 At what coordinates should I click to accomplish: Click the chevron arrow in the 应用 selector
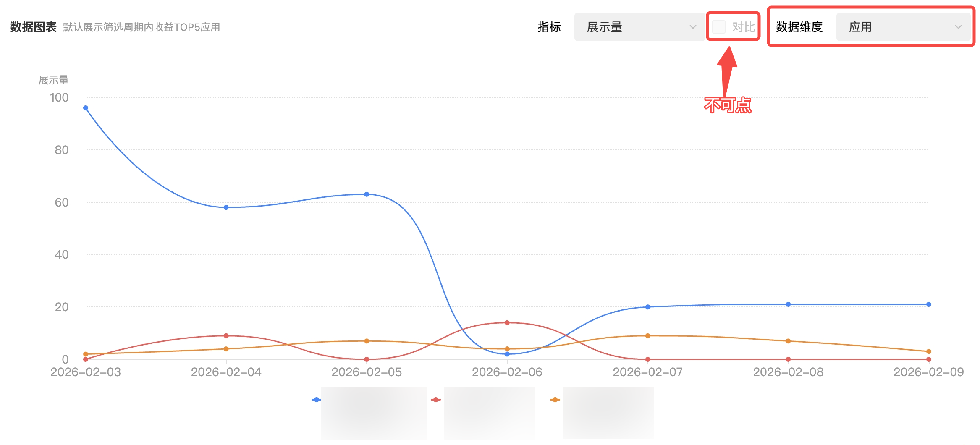tap(958, 27)
